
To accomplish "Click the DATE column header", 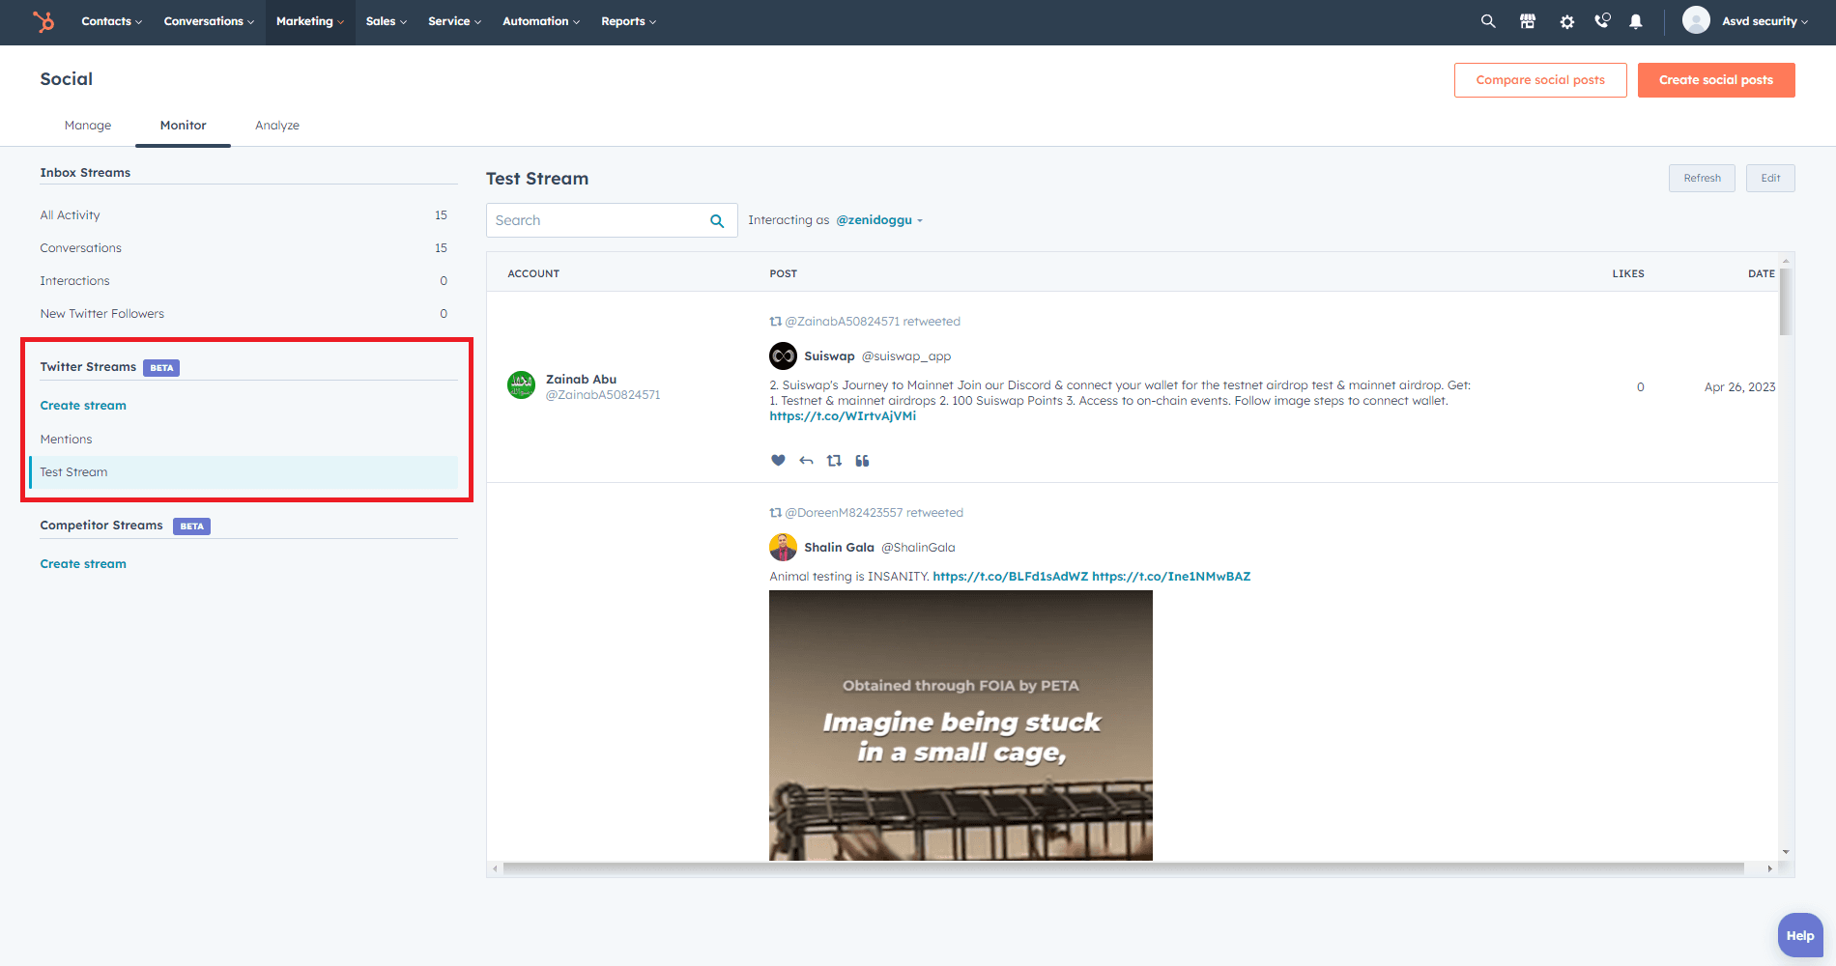I will click(x=1761, y=273).
